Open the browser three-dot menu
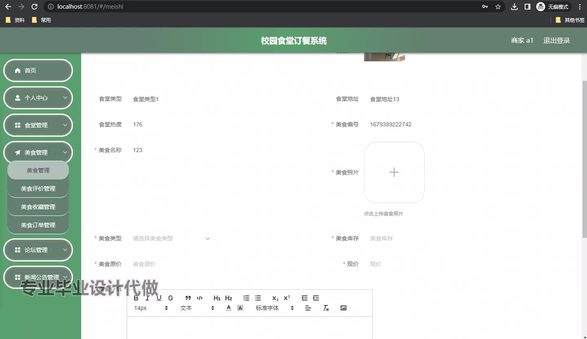This screenshot has width=587, height=339. point(580,7)
